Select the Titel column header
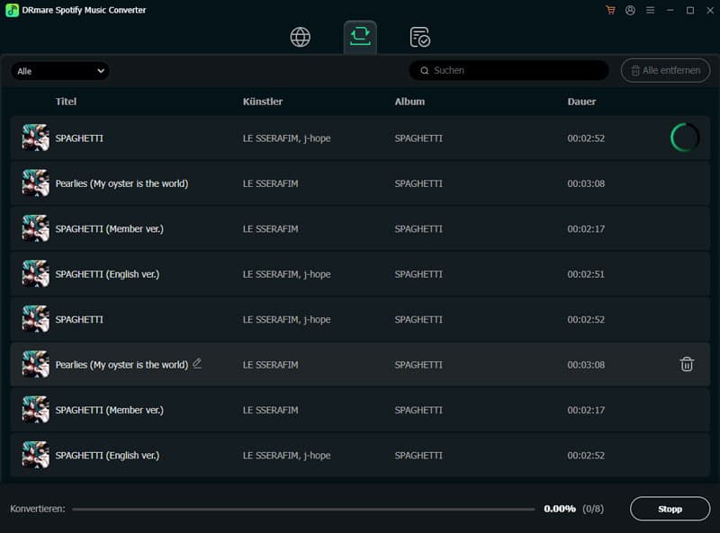Viewport: 720px width, 533px height. (x=66, y=102)
